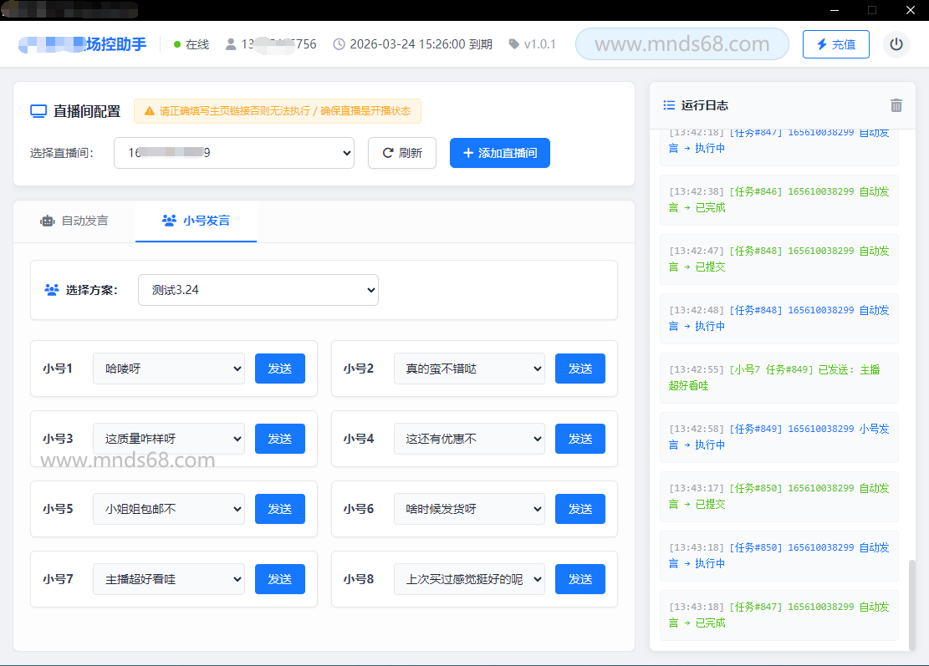Click the 刷新 refresh button
929x666 pixels.
[401, 153]
